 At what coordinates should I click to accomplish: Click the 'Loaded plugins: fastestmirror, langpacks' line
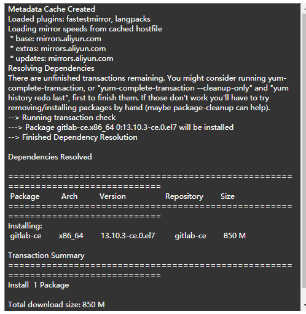click(x=79, y=19)
